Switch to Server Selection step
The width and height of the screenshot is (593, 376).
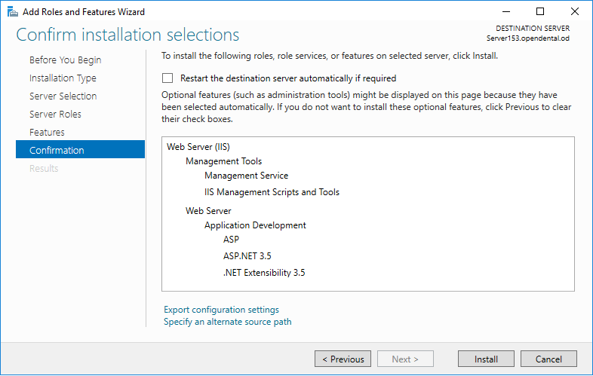tap(63, 96)
